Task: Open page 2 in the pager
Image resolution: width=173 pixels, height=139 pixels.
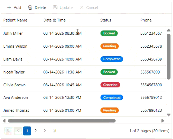Action: pyautogui.click(x=36, y=131)
